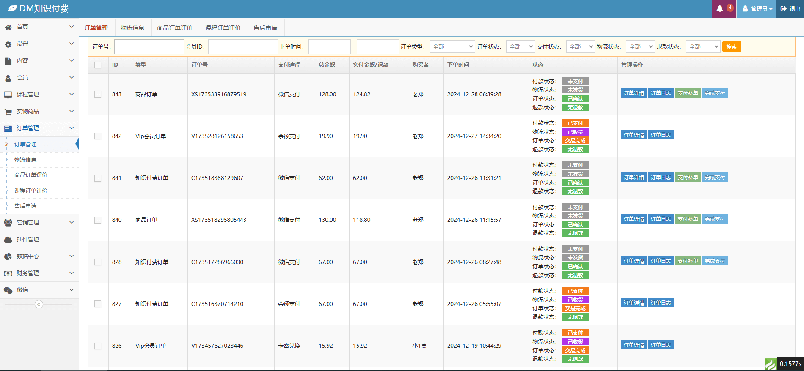
Task: Click the pie chart icon for 数据中心
Action: click(8, 256)
